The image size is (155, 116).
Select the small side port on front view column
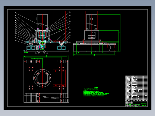click(36, 19)
